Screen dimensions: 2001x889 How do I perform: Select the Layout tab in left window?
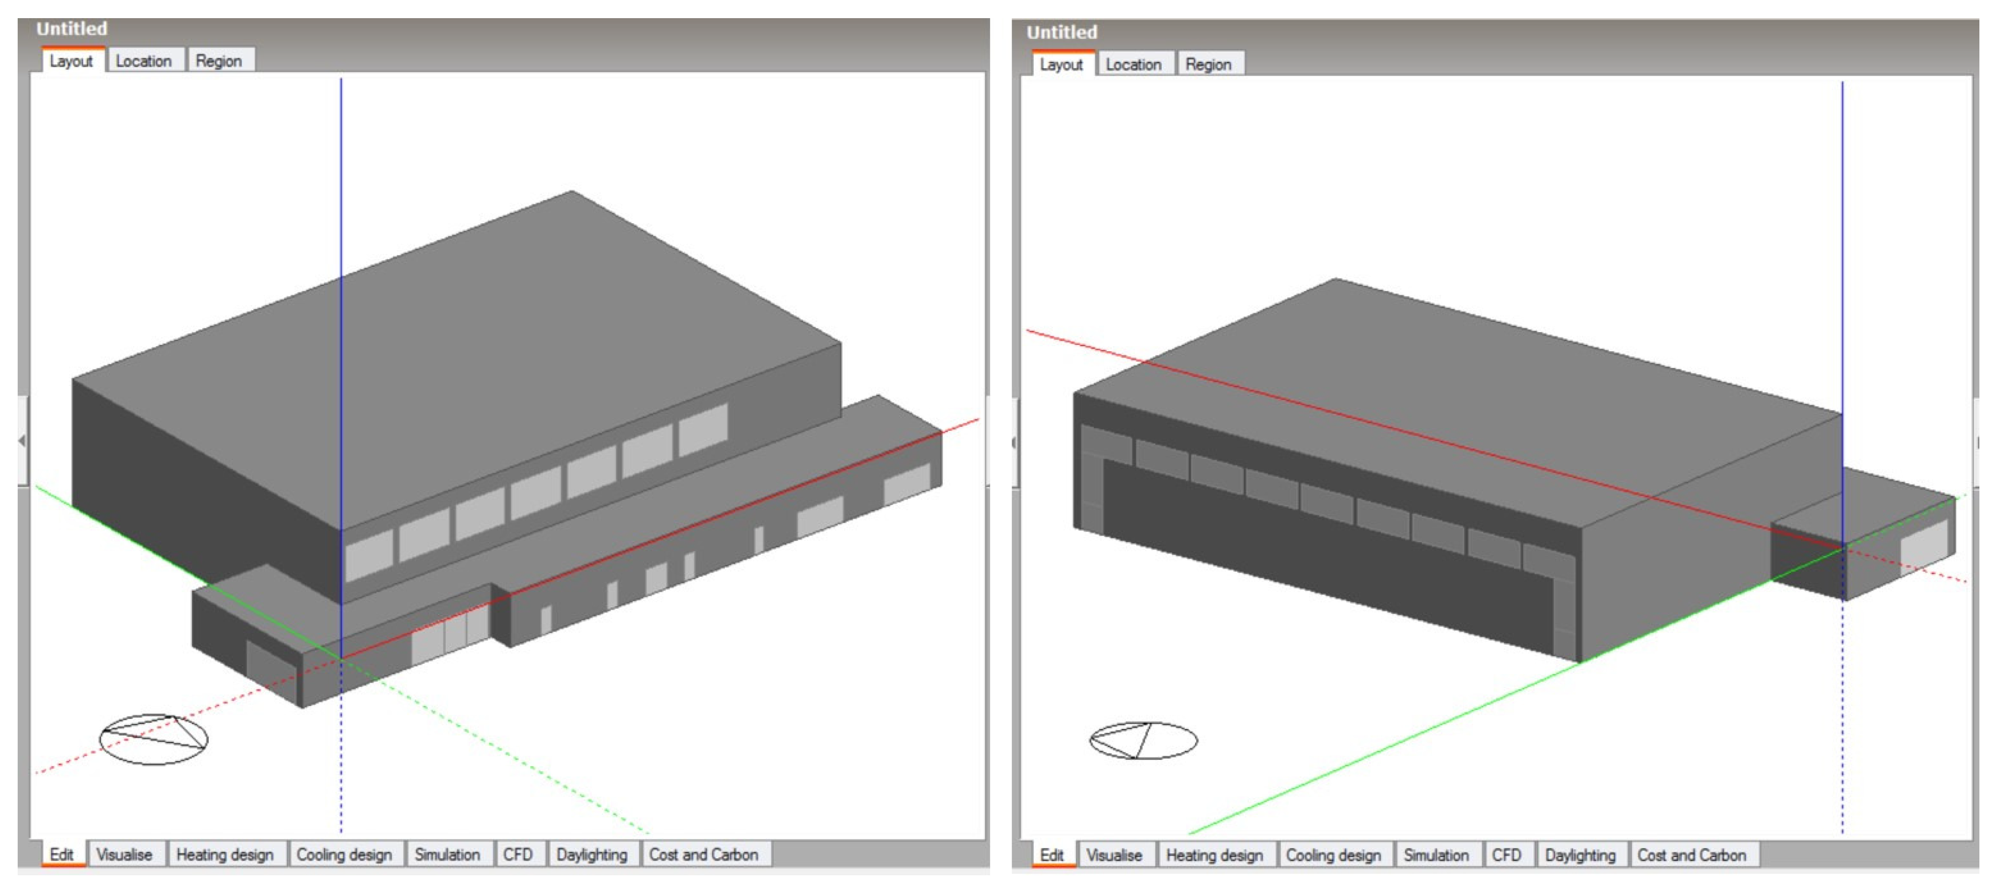pos(71,60)
